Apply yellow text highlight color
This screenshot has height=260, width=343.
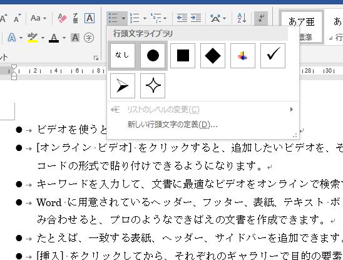point(33,38)
